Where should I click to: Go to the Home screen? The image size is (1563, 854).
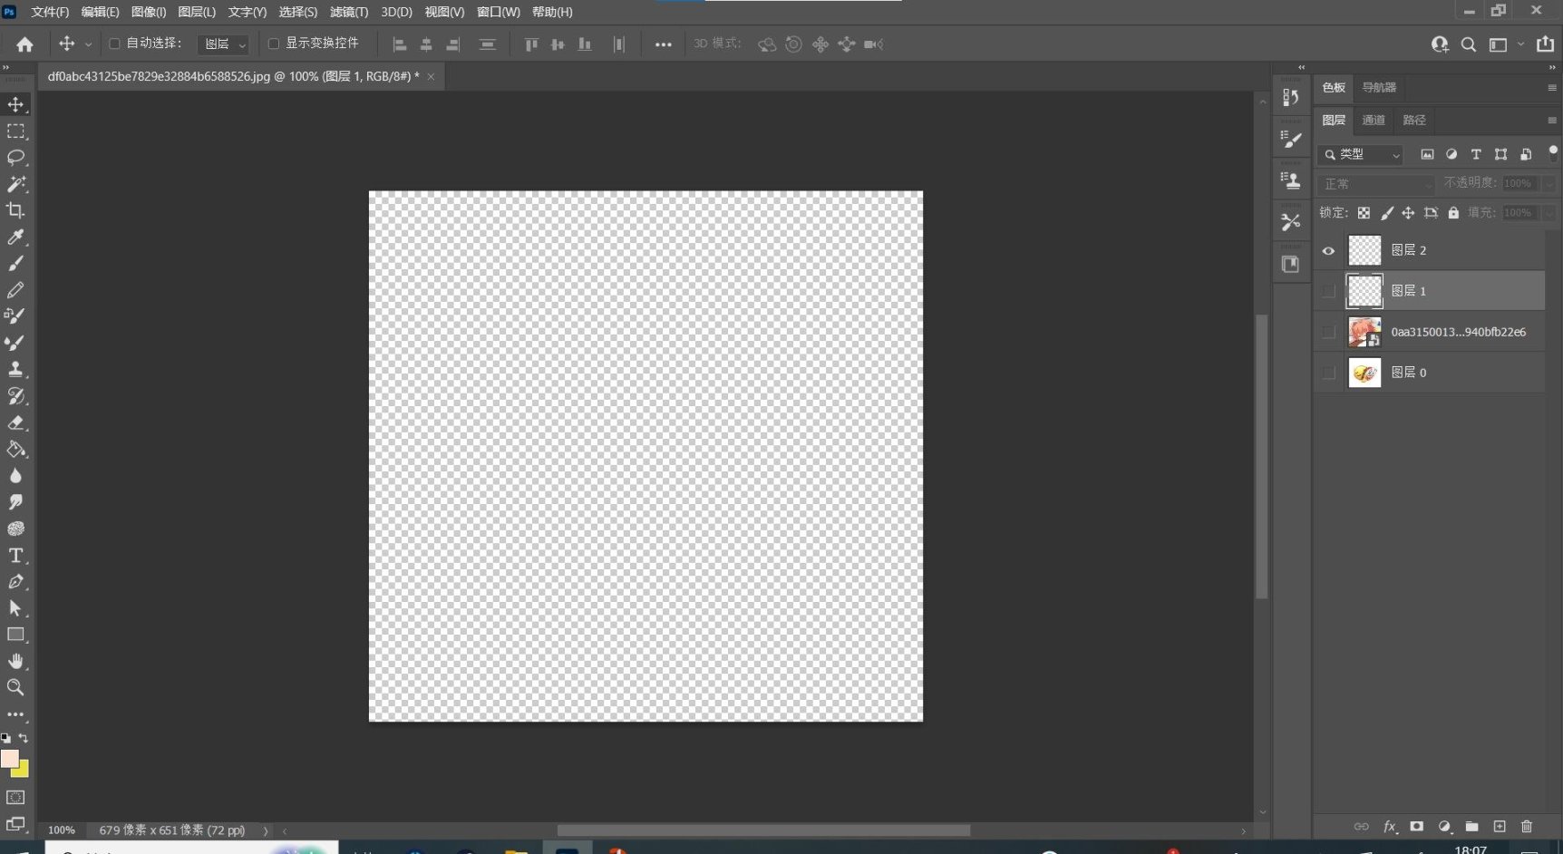24,44
